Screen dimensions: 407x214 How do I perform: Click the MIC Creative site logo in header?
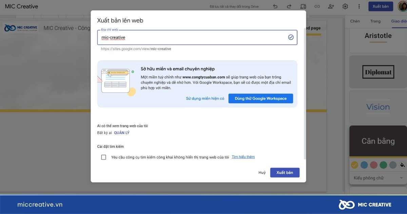[x=21, y=28]
